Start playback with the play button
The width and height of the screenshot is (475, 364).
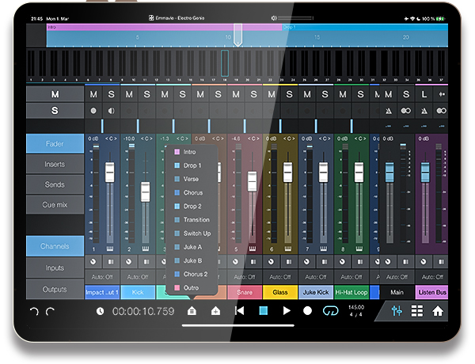(x=287, y=311)
